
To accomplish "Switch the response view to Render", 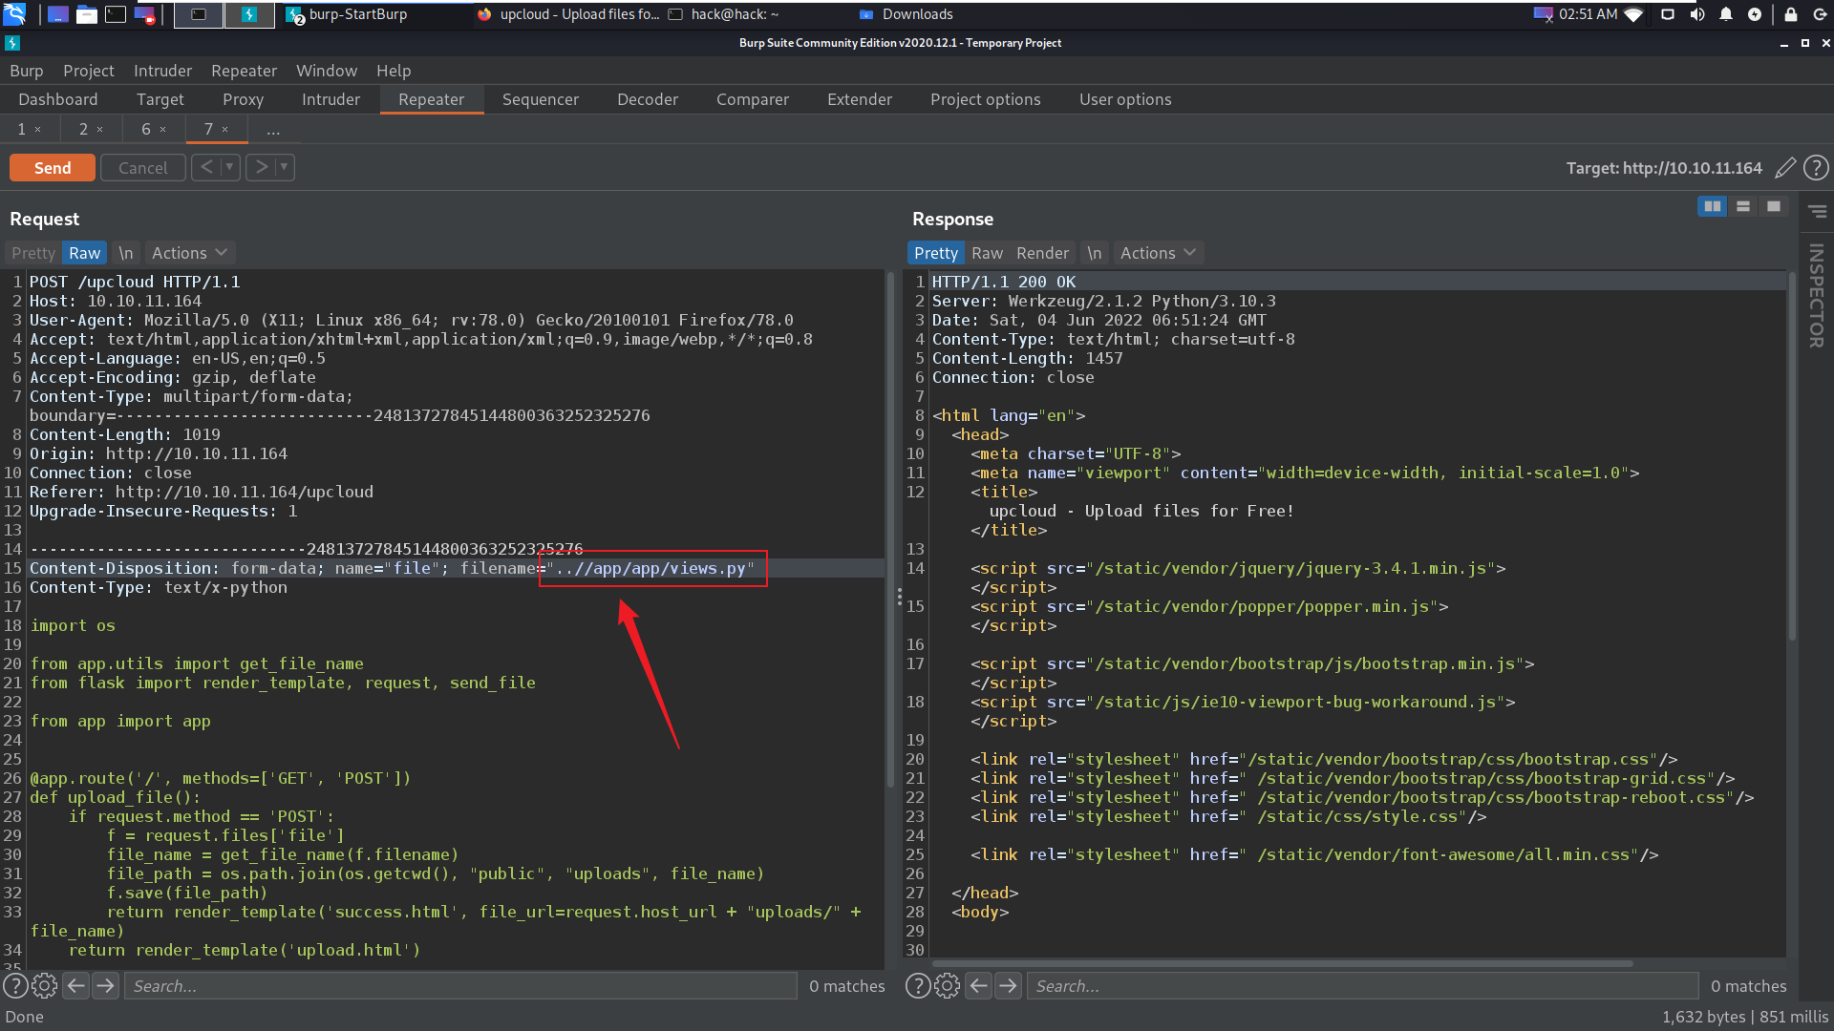I will (x=1042, y=253).
